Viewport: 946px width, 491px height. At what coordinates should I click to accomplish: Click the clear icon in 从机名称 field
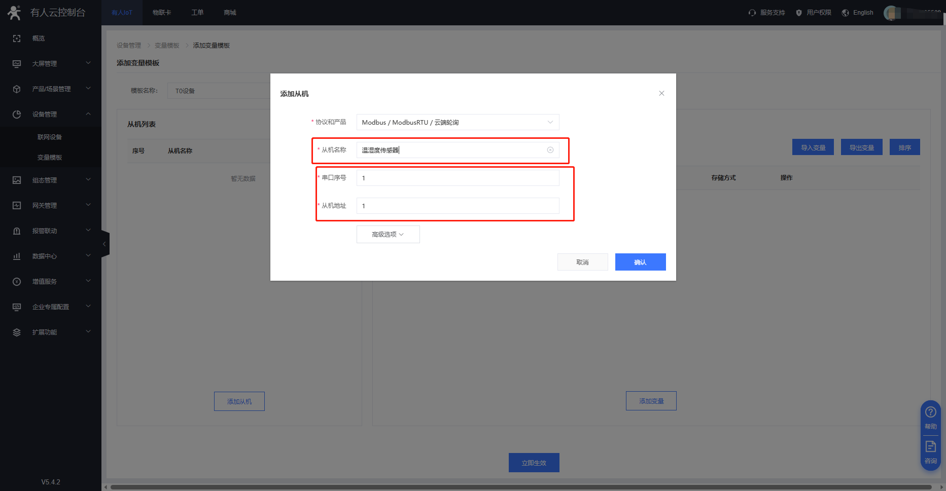(x=550, y=150)
